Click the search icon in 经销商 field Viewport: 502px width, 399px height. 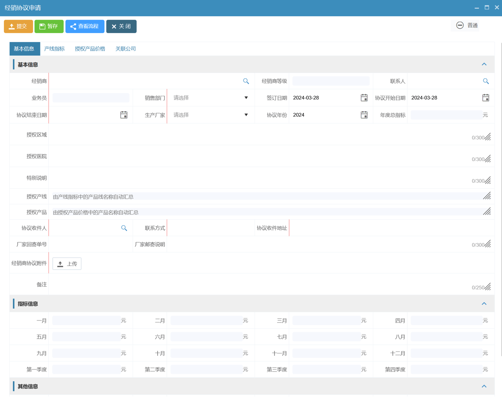point(246,81)
